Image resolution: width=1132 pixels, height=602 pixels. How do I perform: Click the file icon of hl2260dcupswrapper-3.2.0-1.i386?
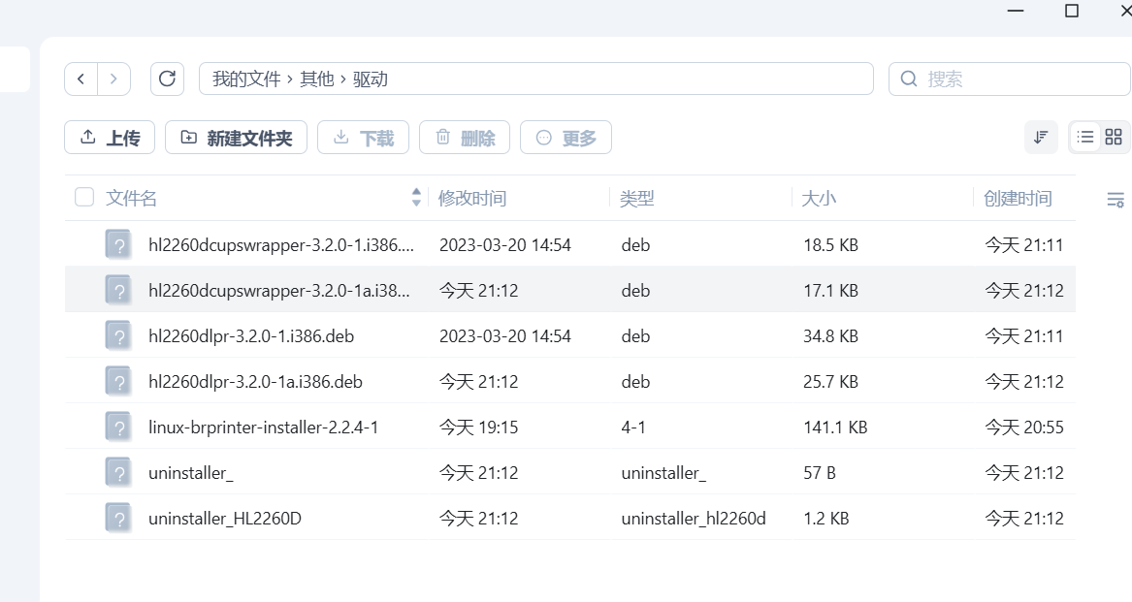click(117, 244)
